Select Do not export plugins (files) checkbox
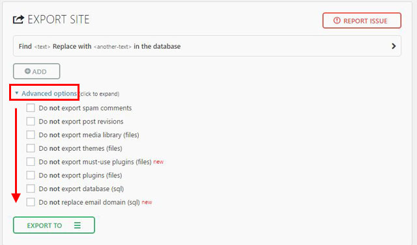Viewport: 417px width, 245px height. point(31,175)
